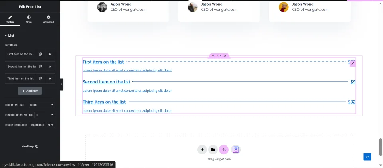Switch to the Content tab
The height and width of the screenshot is (168, 383).
pos(10,20)
